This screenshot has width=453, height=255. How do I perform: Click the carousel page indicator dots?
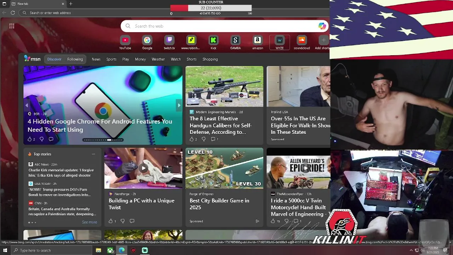(x=103, y=140)
